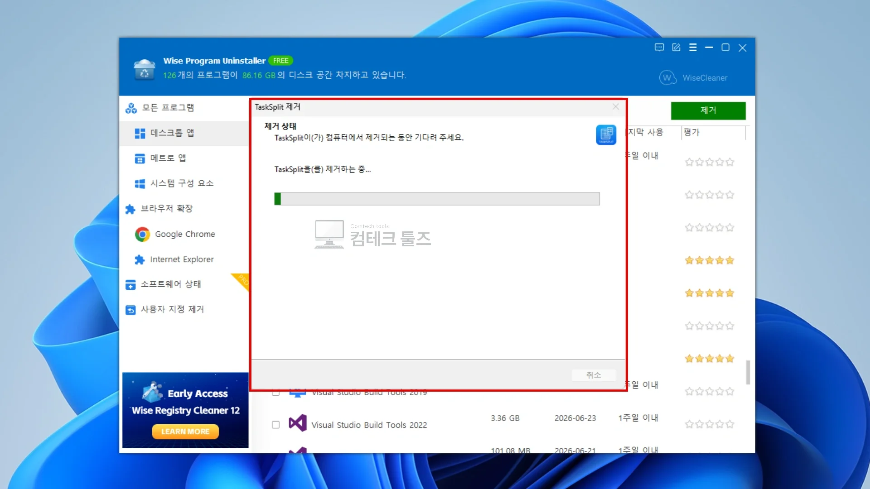The height and width of the screenshot is (489, 870).
Task: Select the Visual Studio Build Tools 2022 row text
Action: 369,425
